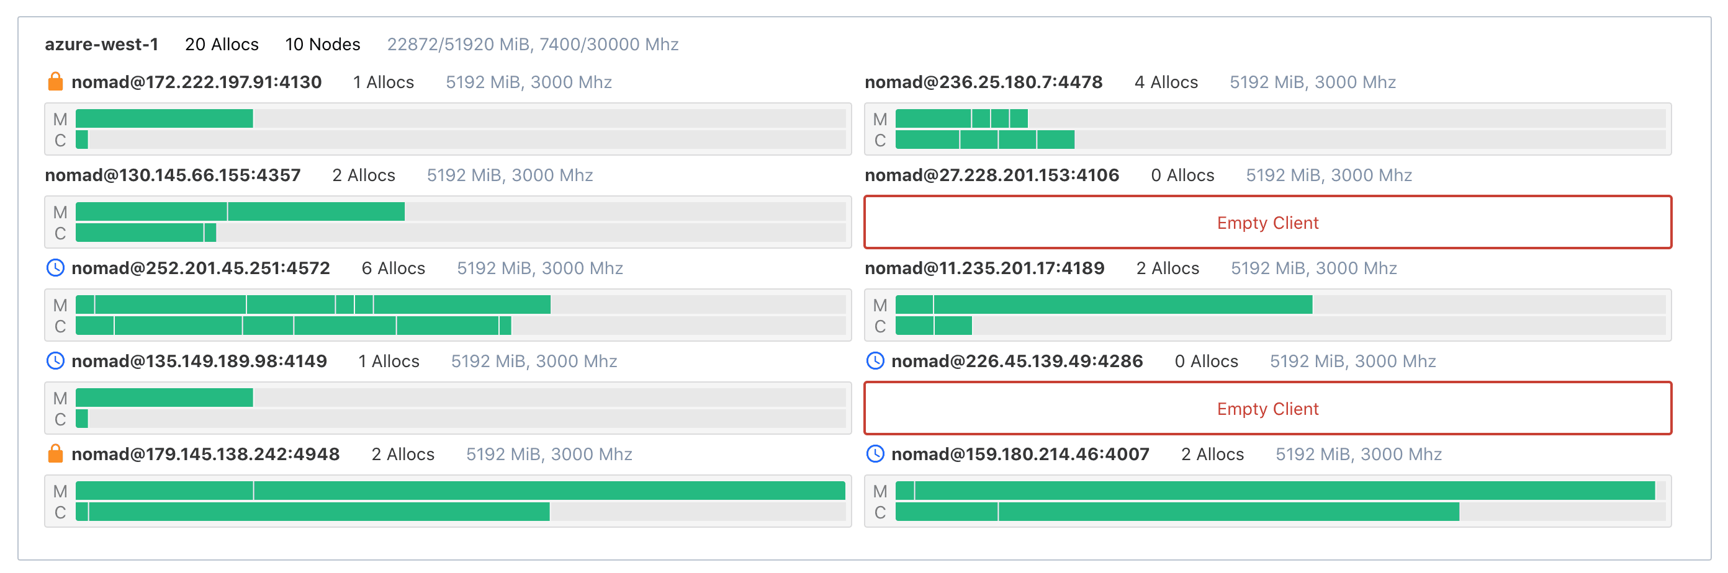Viewport: 1728px width, 573px height.
Task: Click the nomad@27.228.201.153:4106 node label
Action: click(991, 175)
